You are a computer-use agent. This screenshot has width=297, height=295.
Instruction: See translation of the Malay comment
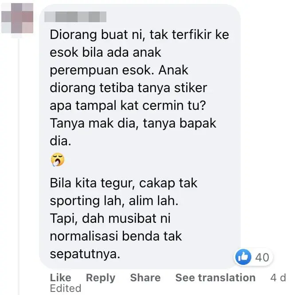[215, 278]
